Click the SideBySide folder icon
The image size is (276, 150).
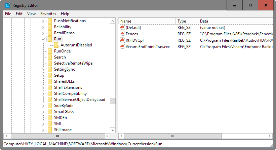click(x=50, y=106)
